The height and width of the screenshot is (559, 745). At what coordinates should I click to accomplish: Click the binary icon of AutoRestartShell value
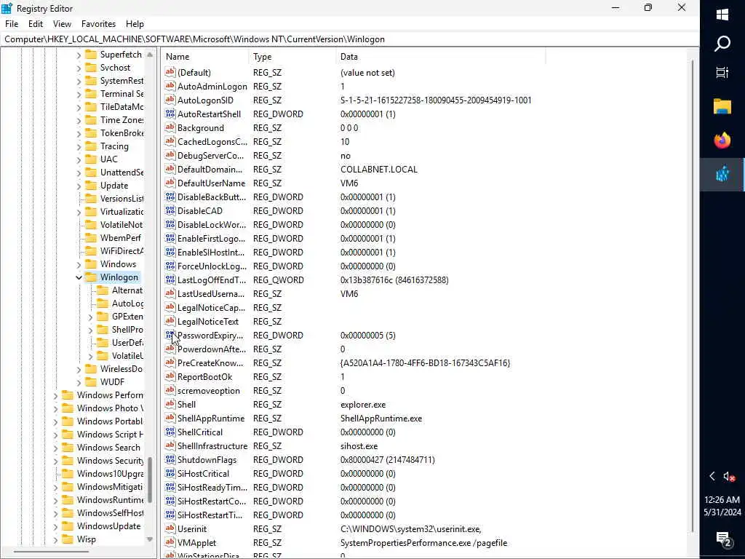pos(170,114)
